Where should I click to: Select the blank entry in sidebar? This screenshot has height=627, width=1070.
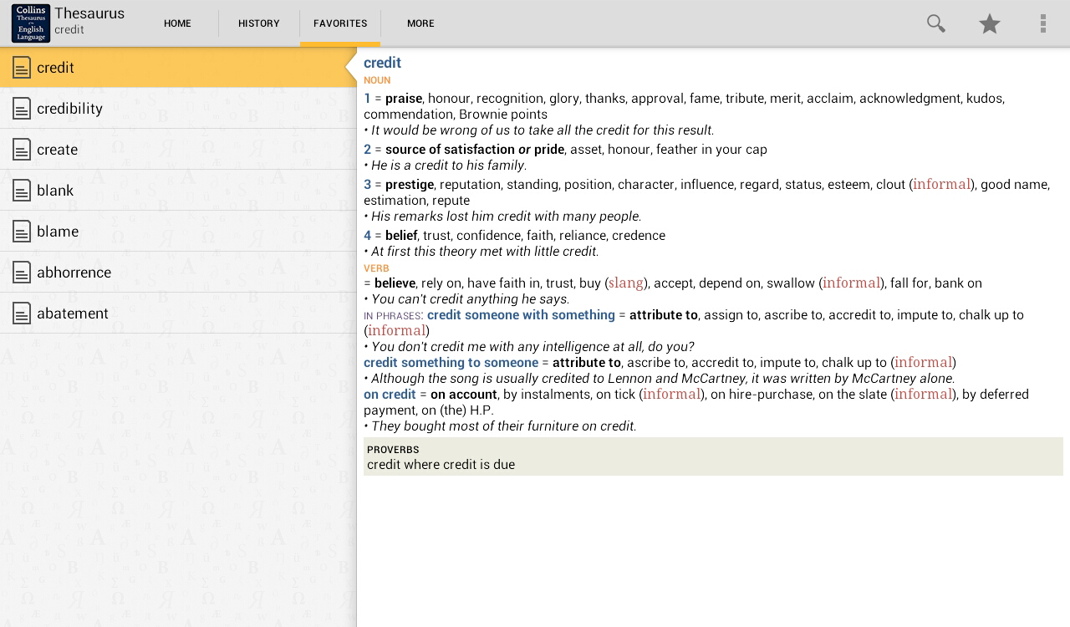(55, 191)
